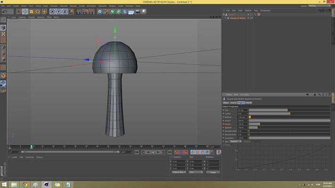
Task: Click the Undo arrow icon
Action: point(4,11)
